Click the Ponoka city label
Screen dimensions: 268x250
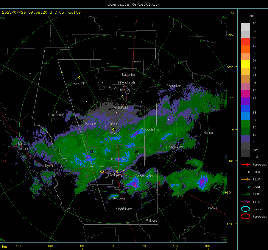click(x=136, y=61)
